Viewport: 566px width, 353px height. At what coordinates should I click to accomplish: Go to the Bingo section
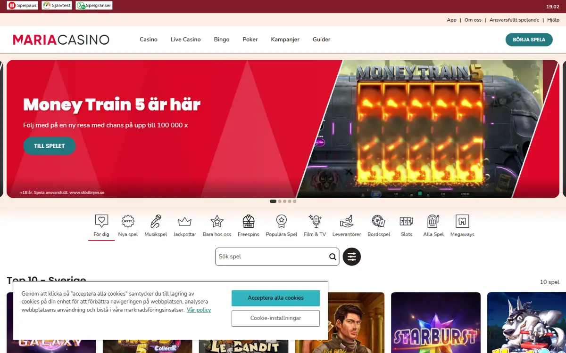coord(222,40)
